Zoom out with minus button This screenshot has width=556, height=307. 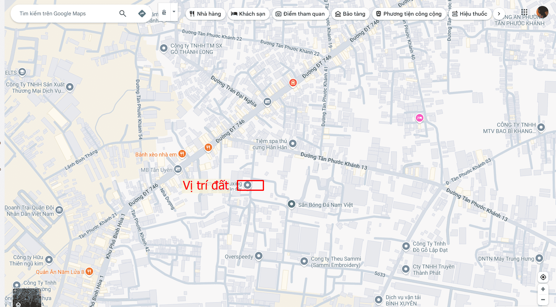(543, 300)
